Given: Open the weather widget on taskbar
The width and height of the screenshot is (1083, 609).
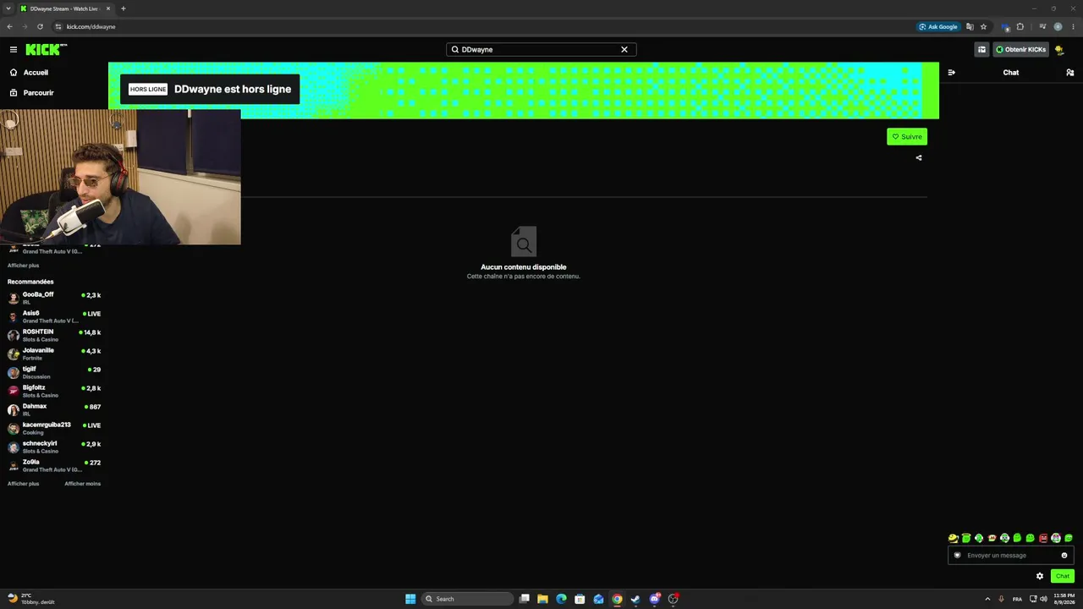Looking at the screenshot, I should [32, 599].
